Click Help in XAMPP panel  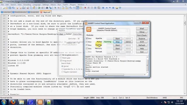click(142, 49)
